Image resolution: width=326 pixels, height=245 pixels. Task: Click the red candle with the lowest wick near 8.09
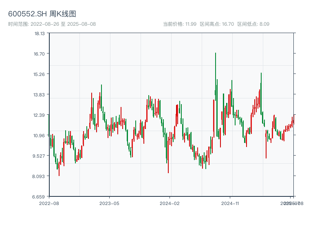tap(59, 169)
